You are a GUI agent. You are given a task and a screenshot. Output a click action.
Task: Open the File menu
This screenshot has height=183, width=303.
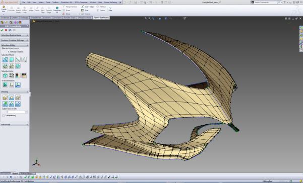coord(24,3)
